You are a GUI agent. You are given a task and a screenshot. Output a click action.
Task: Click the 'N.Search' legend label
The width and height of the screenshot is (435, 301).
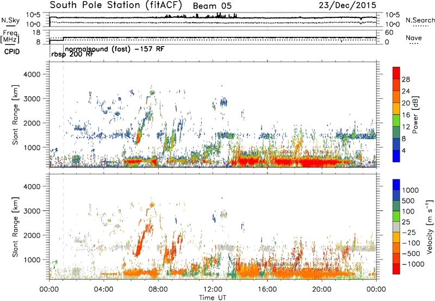click(420, 20)
